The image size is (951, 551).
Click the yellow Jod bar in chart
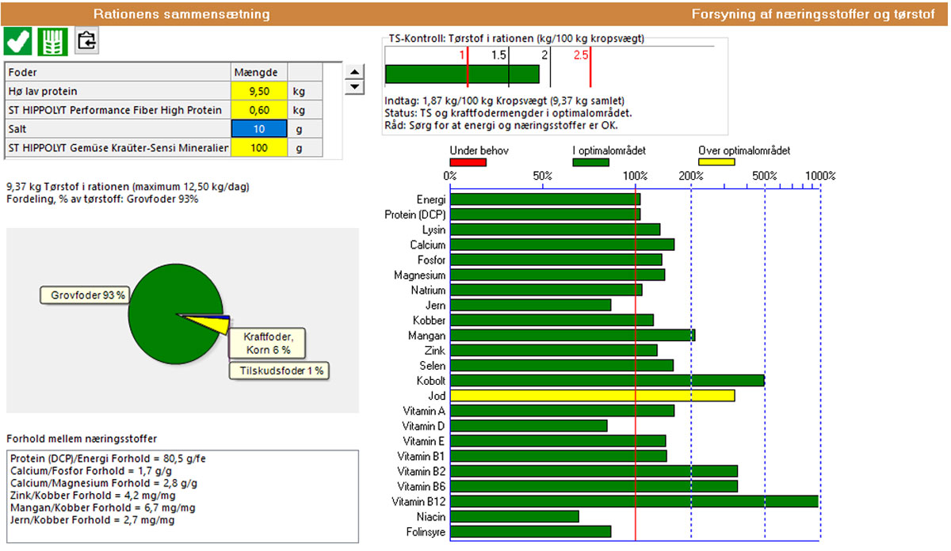pos(592,396)
